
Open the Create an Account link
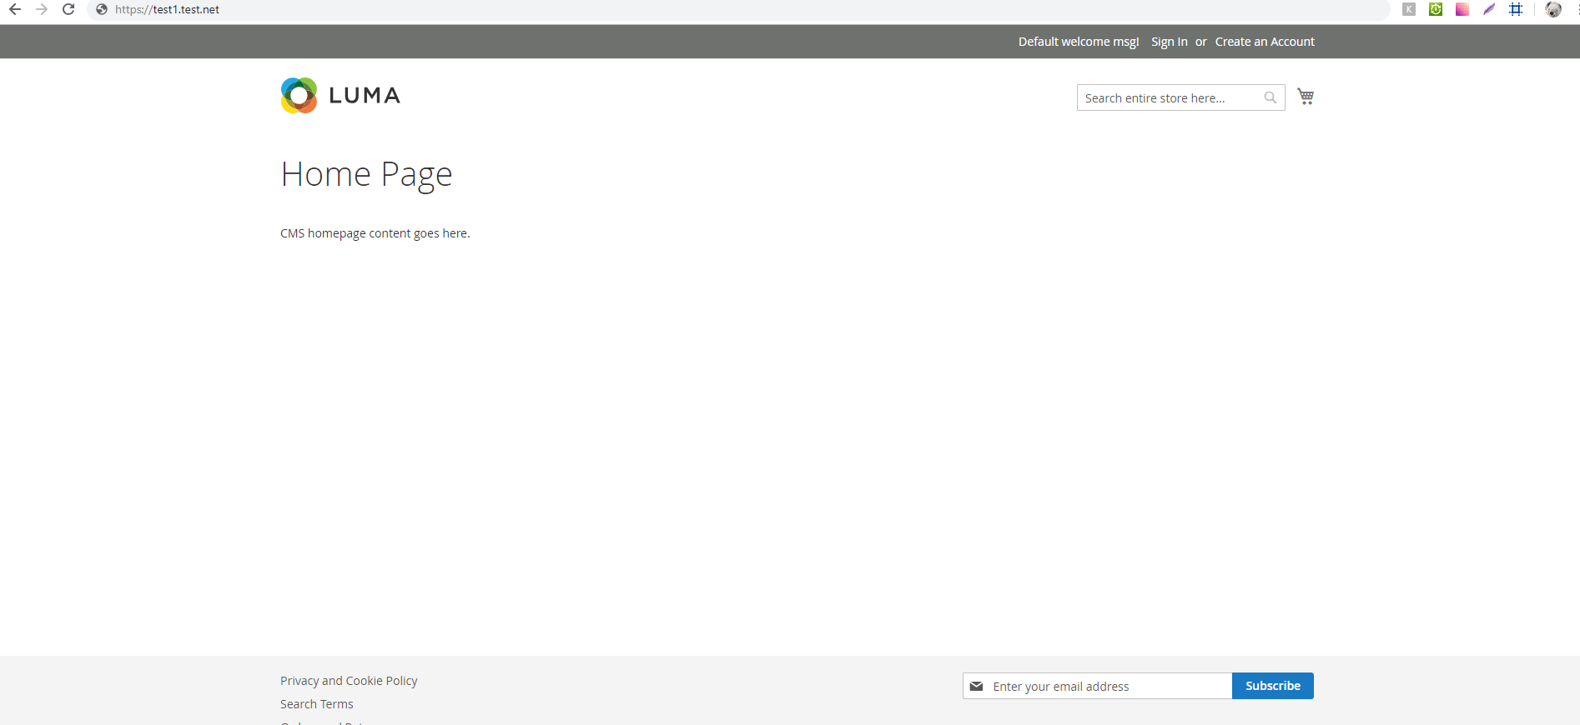1265,42
